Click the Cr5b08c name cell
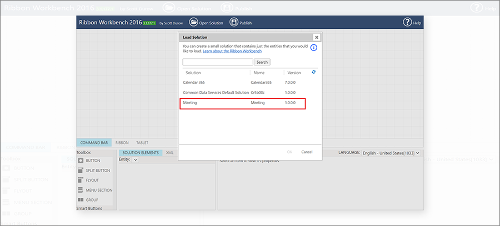Image resolution: width=500 pixels, height=226 pixels. (x=258, y=93)
